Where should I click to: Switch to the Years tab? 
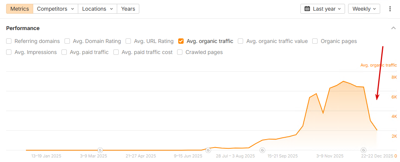128,9
